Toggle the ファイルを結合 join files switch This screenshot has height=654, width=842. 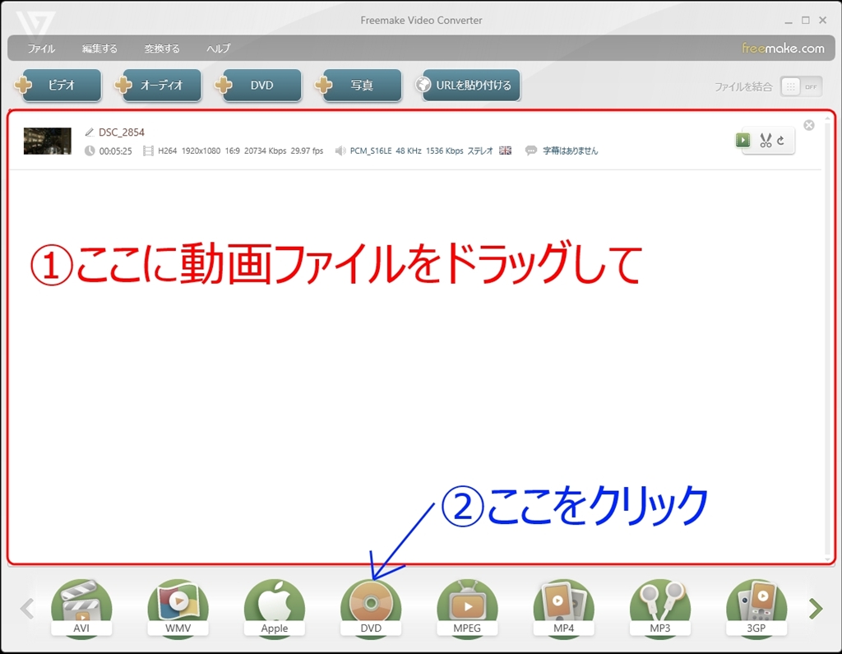pos(801,86)
